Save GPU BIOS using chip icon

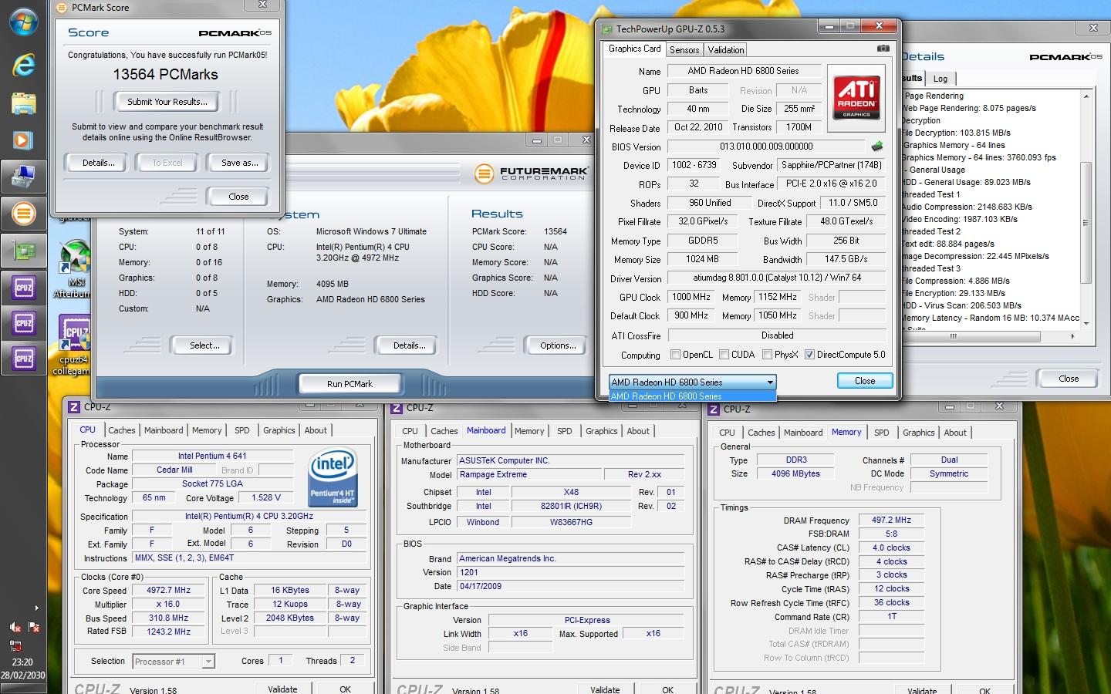coord(877,146)
